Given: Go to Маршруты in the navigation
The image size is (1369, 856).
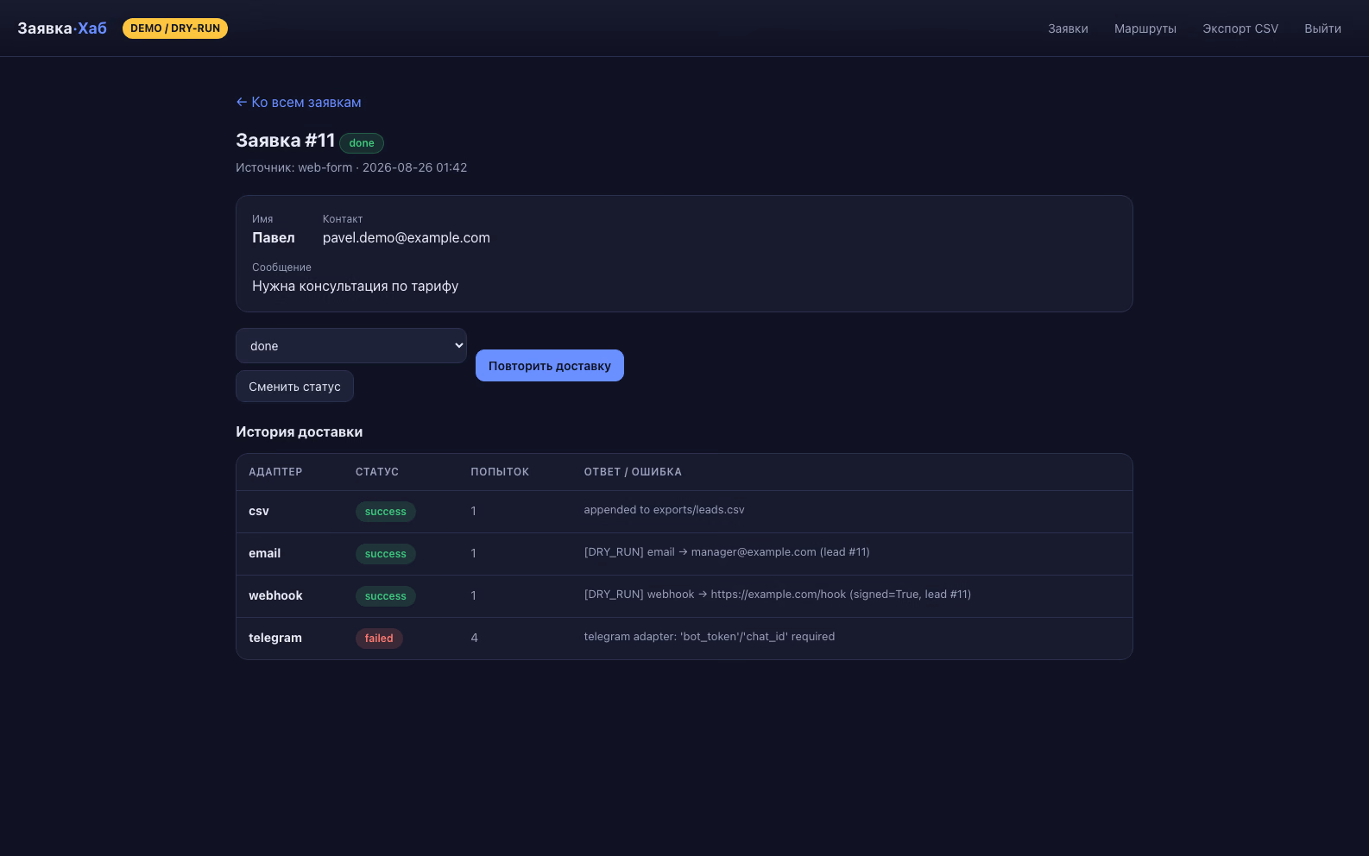Looking at the screenshot, I should click(1145, 28).
